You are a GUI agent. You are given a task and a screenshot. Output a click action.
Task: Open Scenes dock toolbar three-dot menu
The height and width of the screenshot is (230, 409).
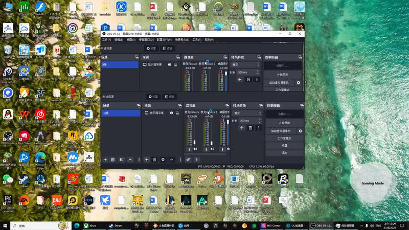(139, 159)
